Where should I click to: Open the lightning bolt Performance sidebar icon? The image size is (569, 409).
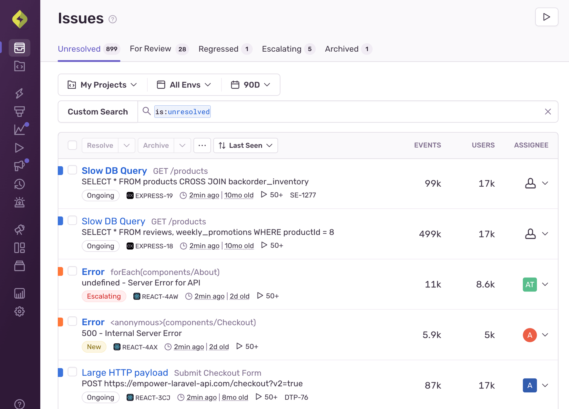click(20, 93)
